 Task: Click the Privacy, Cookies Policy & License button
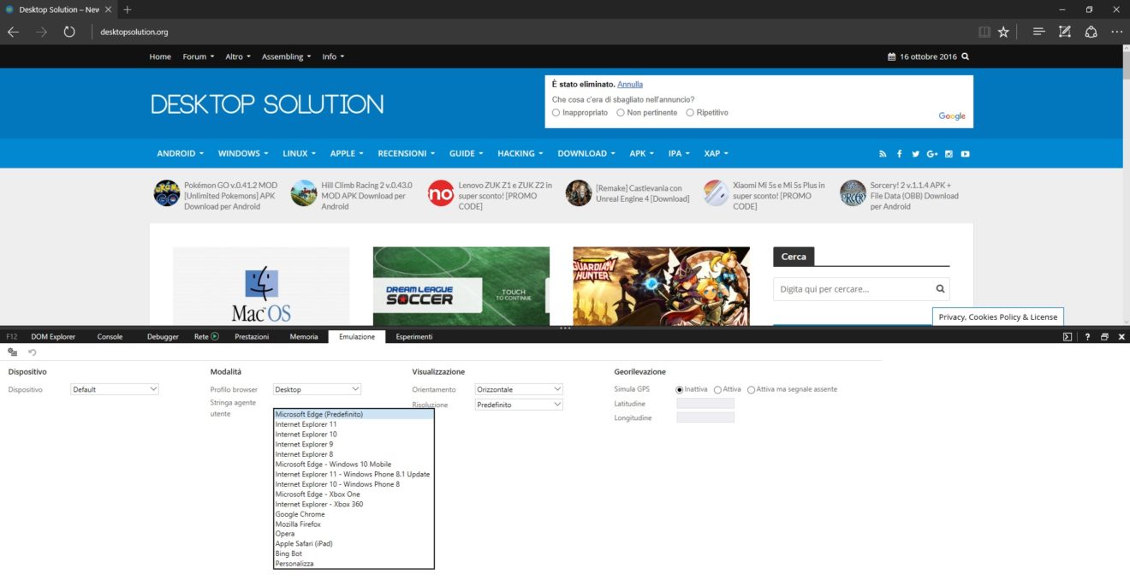click(x=997, y=317)
